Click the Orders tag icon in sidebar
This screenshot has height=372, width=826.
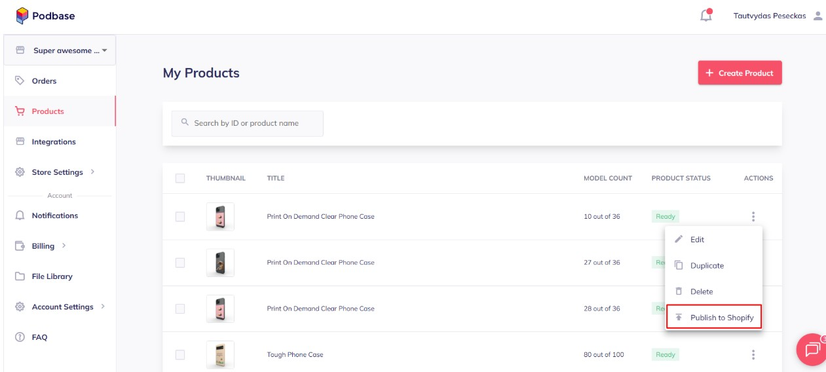tap(20, 81)
